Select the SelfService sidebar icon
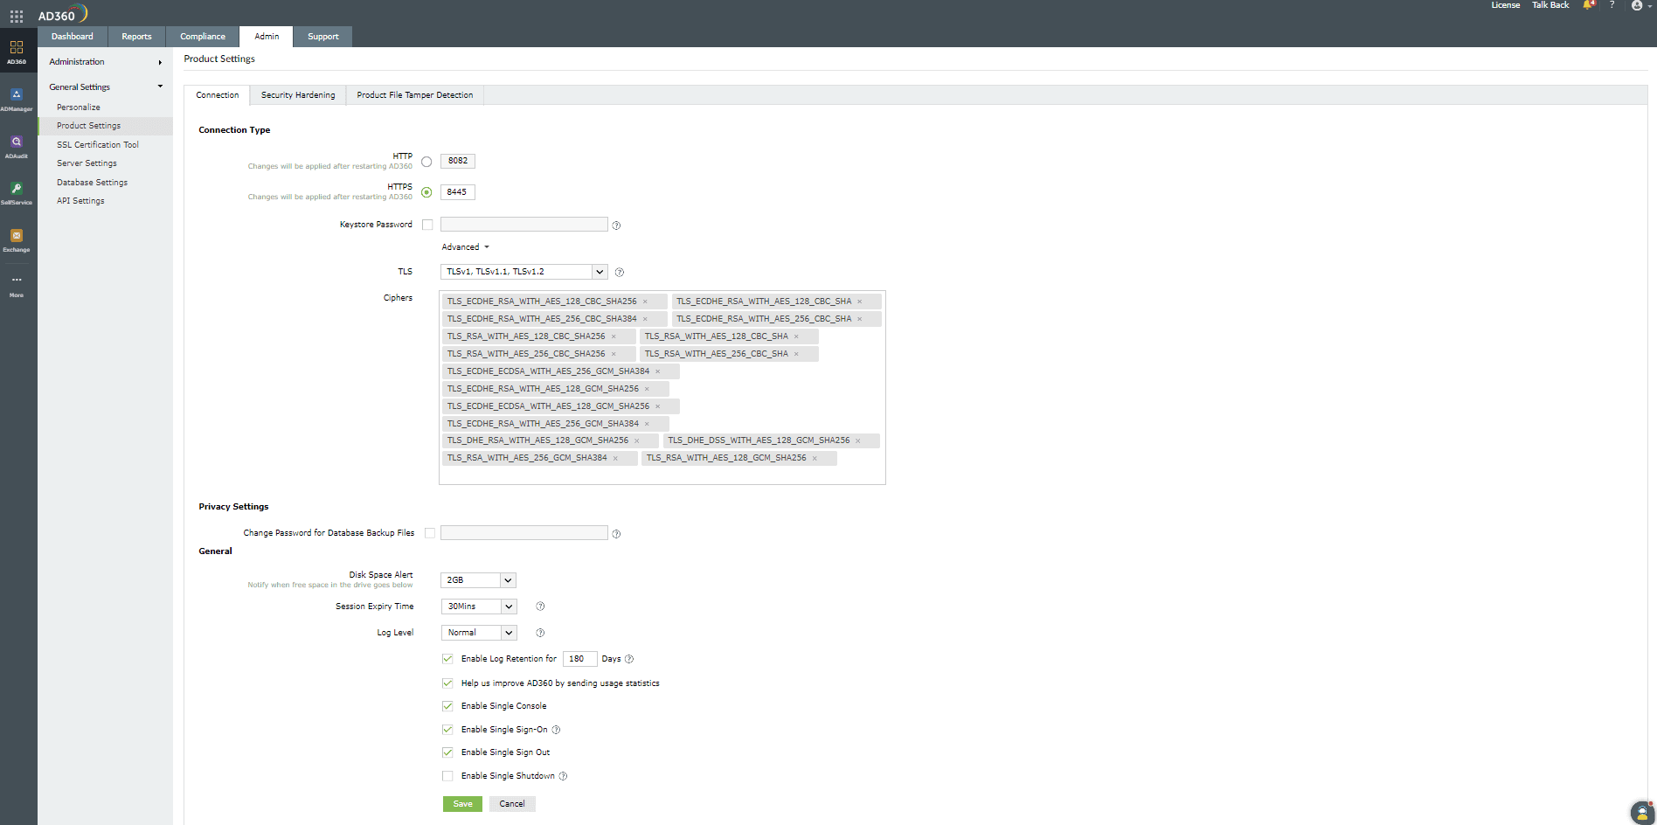Screen dimensions: 1657x825 (x=17, y=189)
